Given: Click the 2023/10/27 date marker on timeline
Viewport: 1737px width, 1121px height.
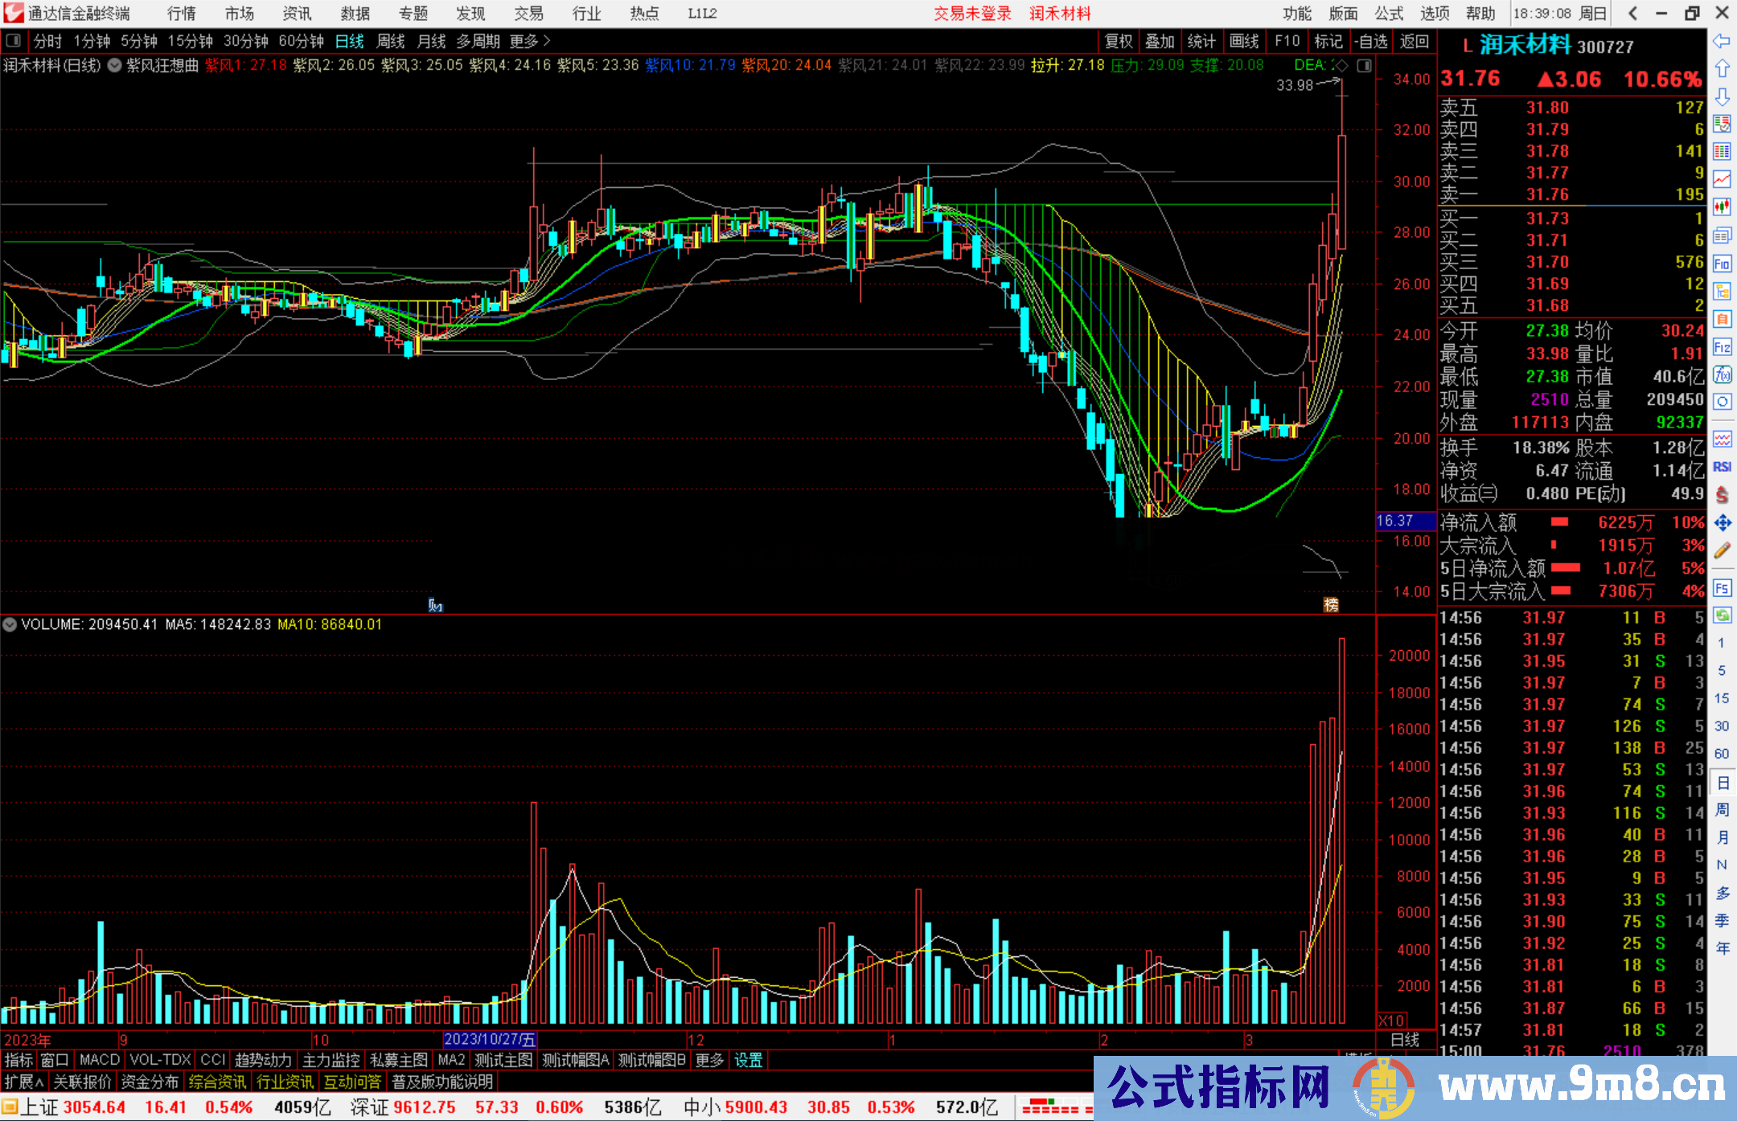Looking at the screenshot, I should (x=489, y=1039).
